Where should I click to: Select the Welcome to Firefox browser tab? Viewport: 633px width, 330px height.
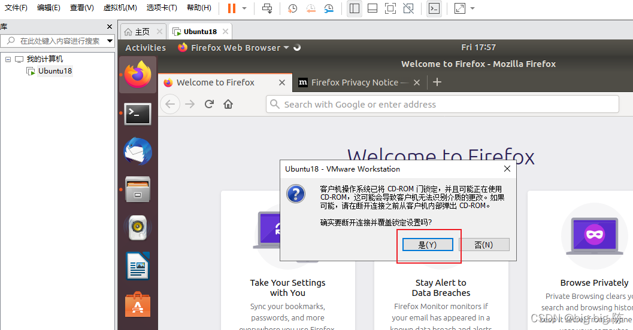coord(215,82)
